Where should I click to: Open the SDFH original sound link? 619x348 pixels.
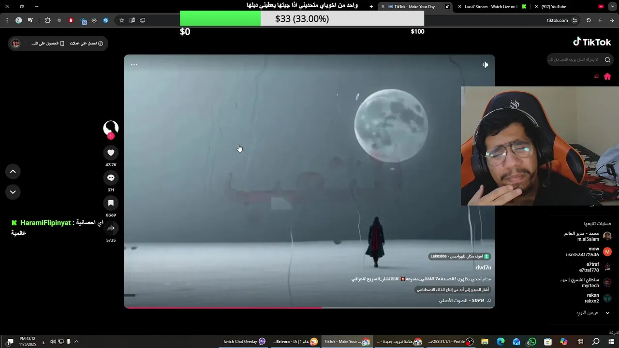click(465, 300)
